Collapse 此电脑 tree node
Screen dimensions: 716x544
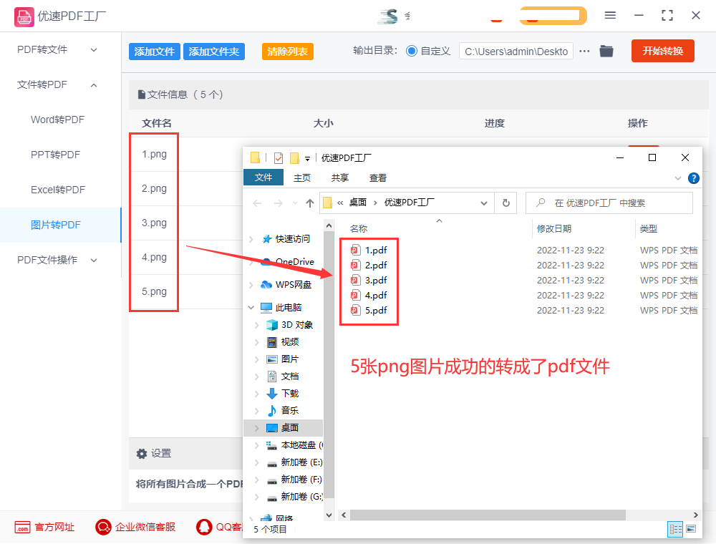(251, 308)
